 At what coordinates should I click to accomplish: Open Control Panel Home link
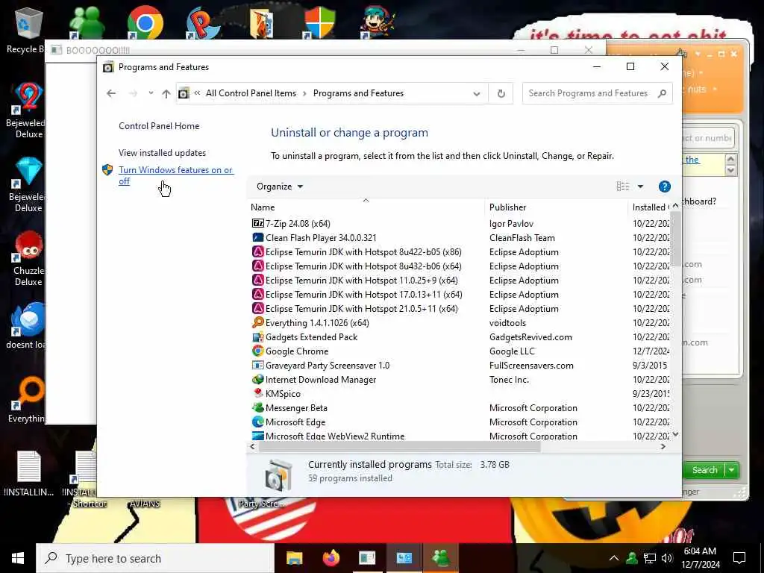click(159, 125)
